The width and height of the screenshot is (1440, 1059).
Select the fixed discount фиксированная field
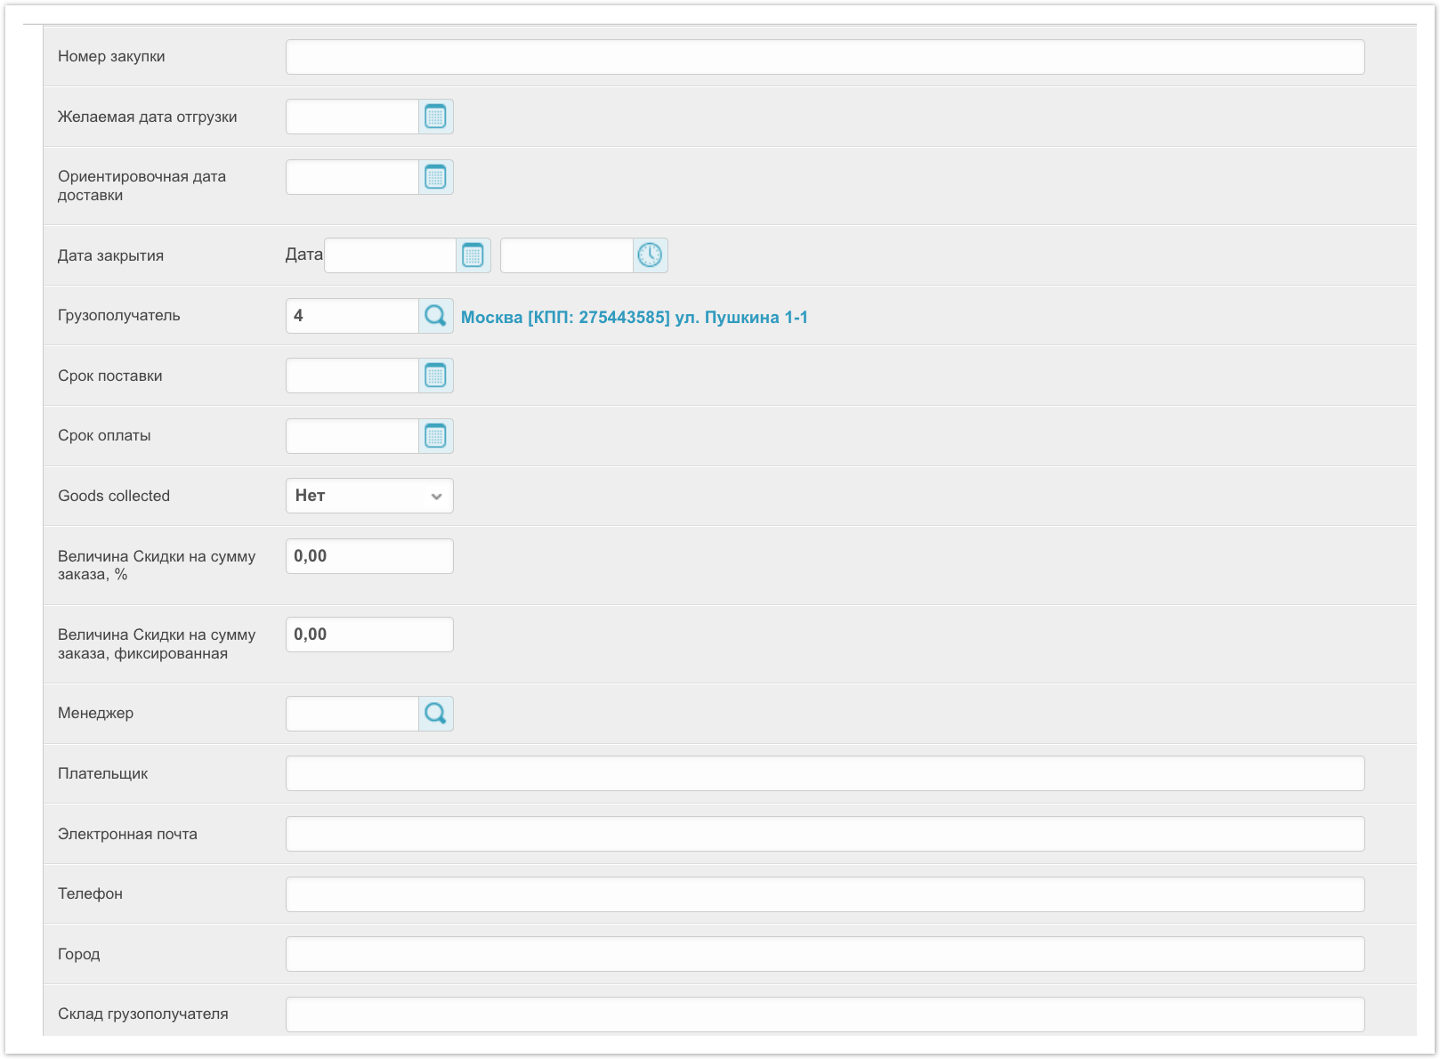[x=369, y=635]
